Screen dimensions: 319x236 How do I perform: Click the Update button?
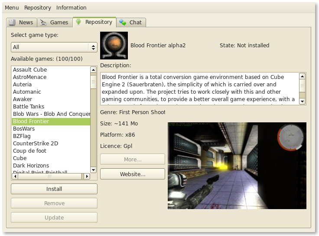(x=54, y=217)
